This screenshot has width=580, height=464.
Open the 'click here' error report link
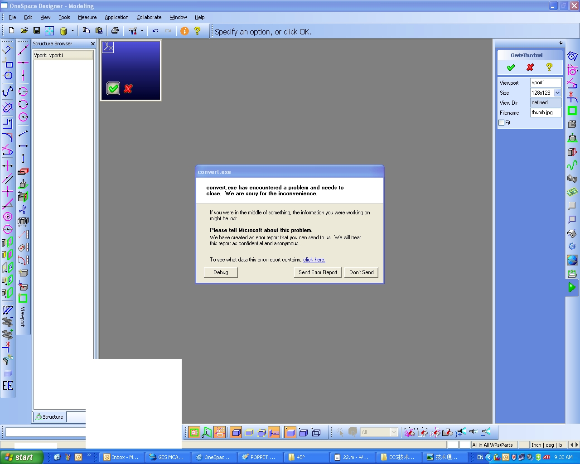pyautogui.click(x=314, y=260)
